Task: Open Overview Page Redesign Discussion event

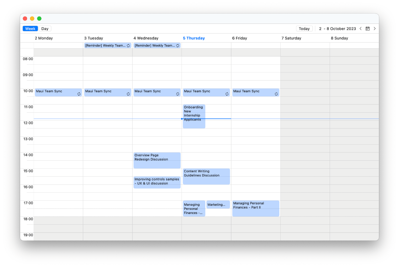Action: (157, 160)
